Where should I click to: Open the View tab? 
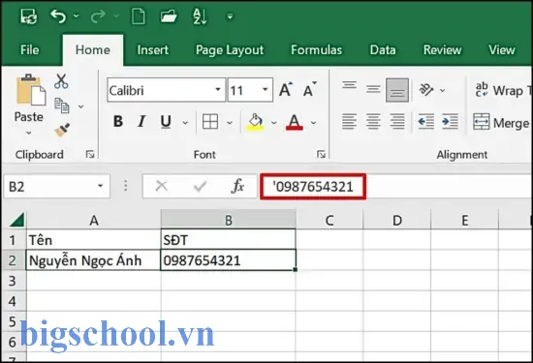coord(502,50)
